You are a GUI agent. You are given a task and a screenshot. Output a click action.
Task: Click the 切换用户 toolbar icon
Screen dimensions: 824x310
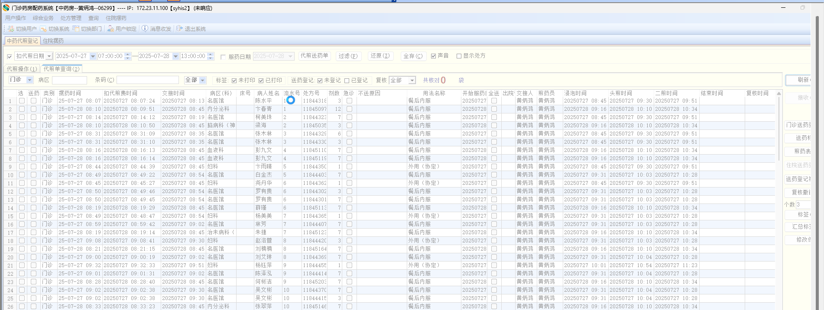coord(11,29)
